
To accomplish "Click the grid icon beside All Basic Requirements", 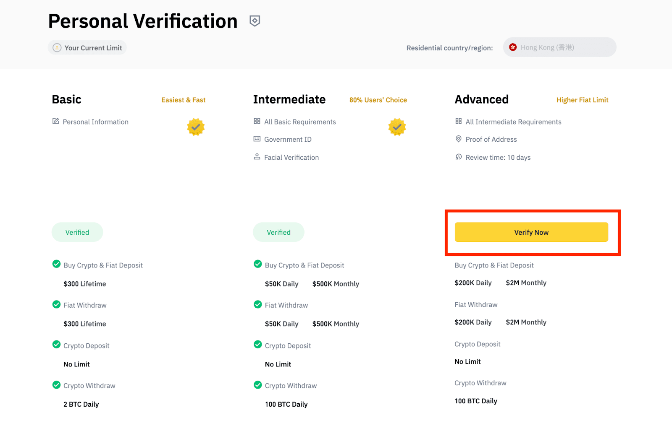I will pos(257,121).
